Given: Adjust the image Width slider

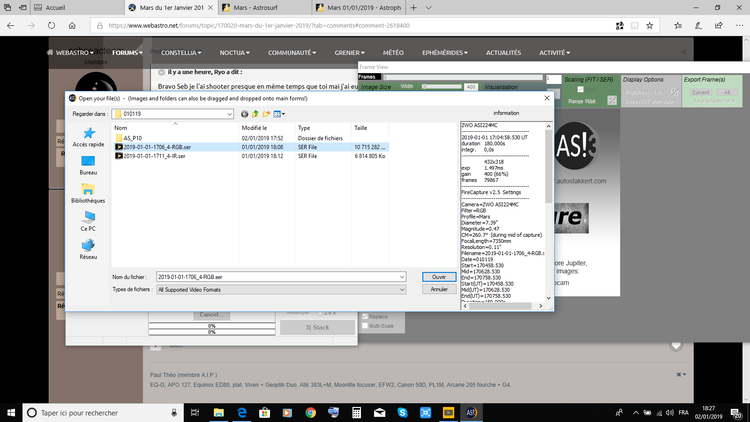Looking at the screenshot, I should 442,87.
